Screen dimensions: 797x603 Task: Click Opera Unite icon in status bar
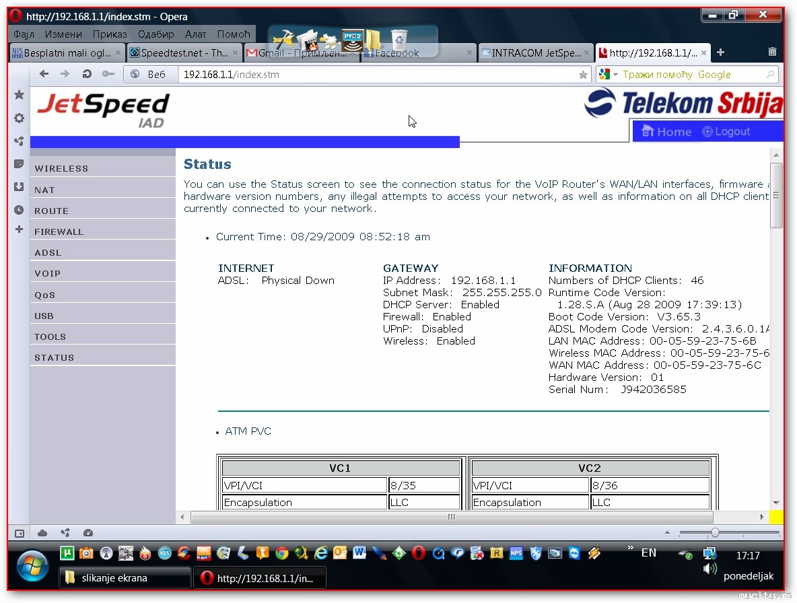(x=65, y=533)
